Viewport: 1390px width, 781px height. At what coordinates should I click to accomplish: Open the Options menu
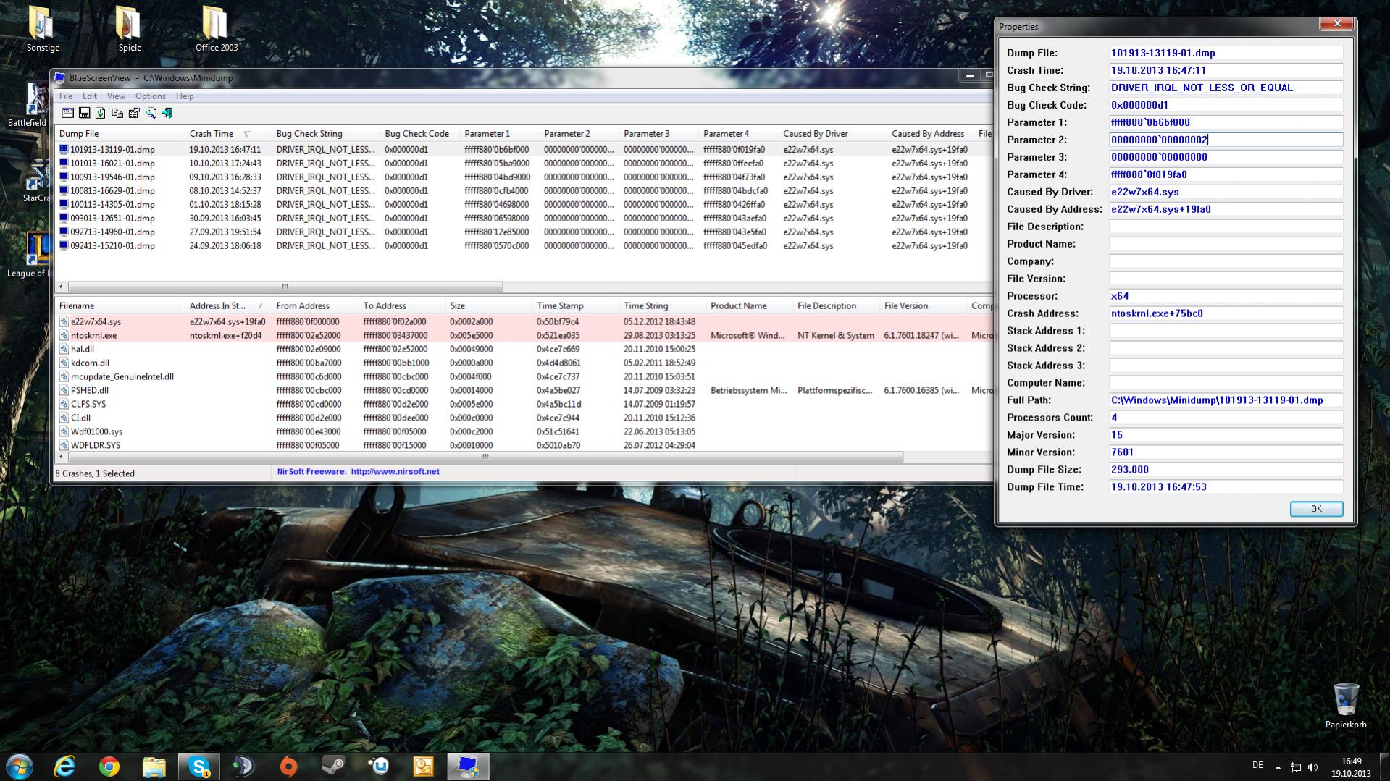click(x=151, y=96)
